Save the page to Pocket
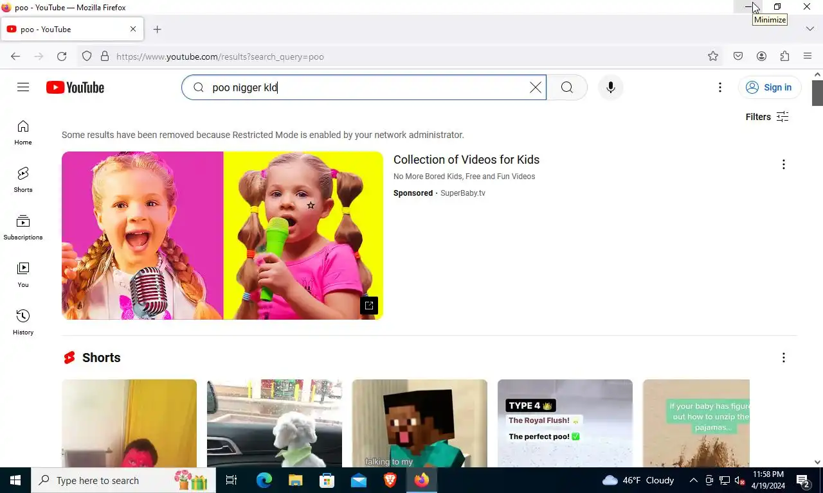Screen dimensions: 823x493 point(738,56)
